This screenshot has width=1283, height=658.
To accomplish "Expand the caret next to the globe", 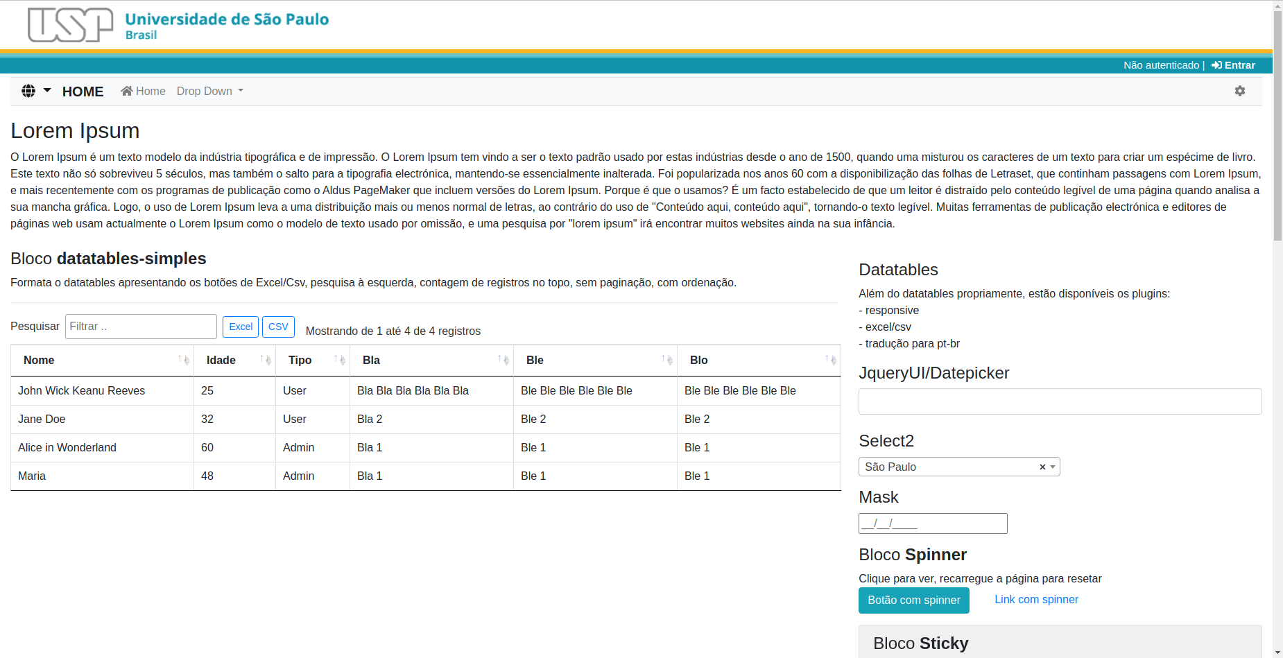I will (x=47, y=91).
